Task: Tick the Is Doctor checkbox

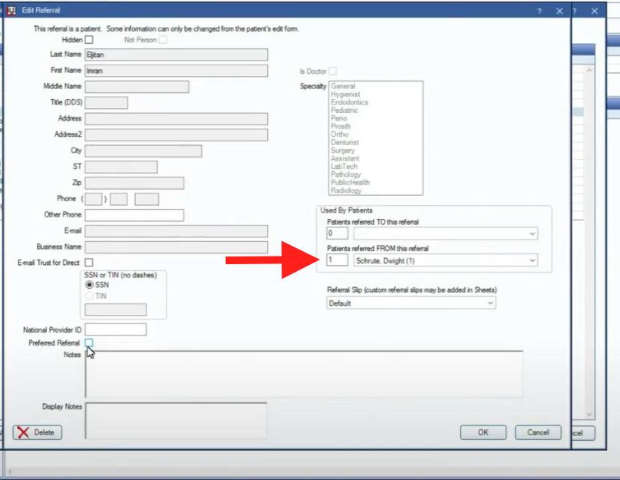Action: tap(332, 71)
